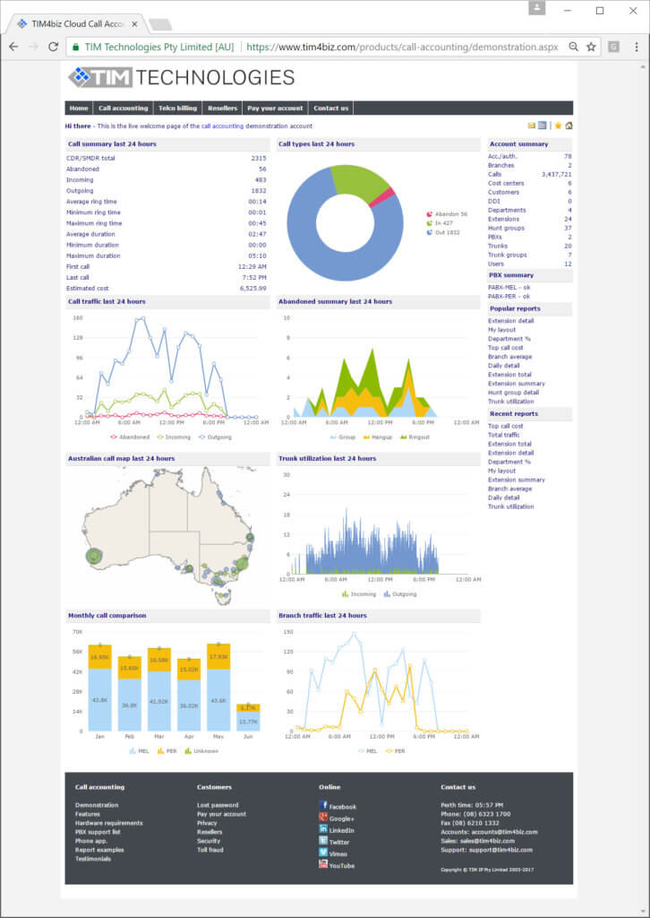Click the Abandon 56 legend swatch

430,214
